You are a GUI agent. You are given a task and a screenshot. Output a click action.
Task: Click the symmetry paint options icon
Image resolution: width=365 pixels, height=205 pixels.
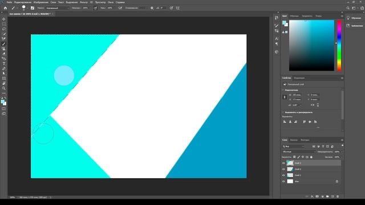click(177, 8)
